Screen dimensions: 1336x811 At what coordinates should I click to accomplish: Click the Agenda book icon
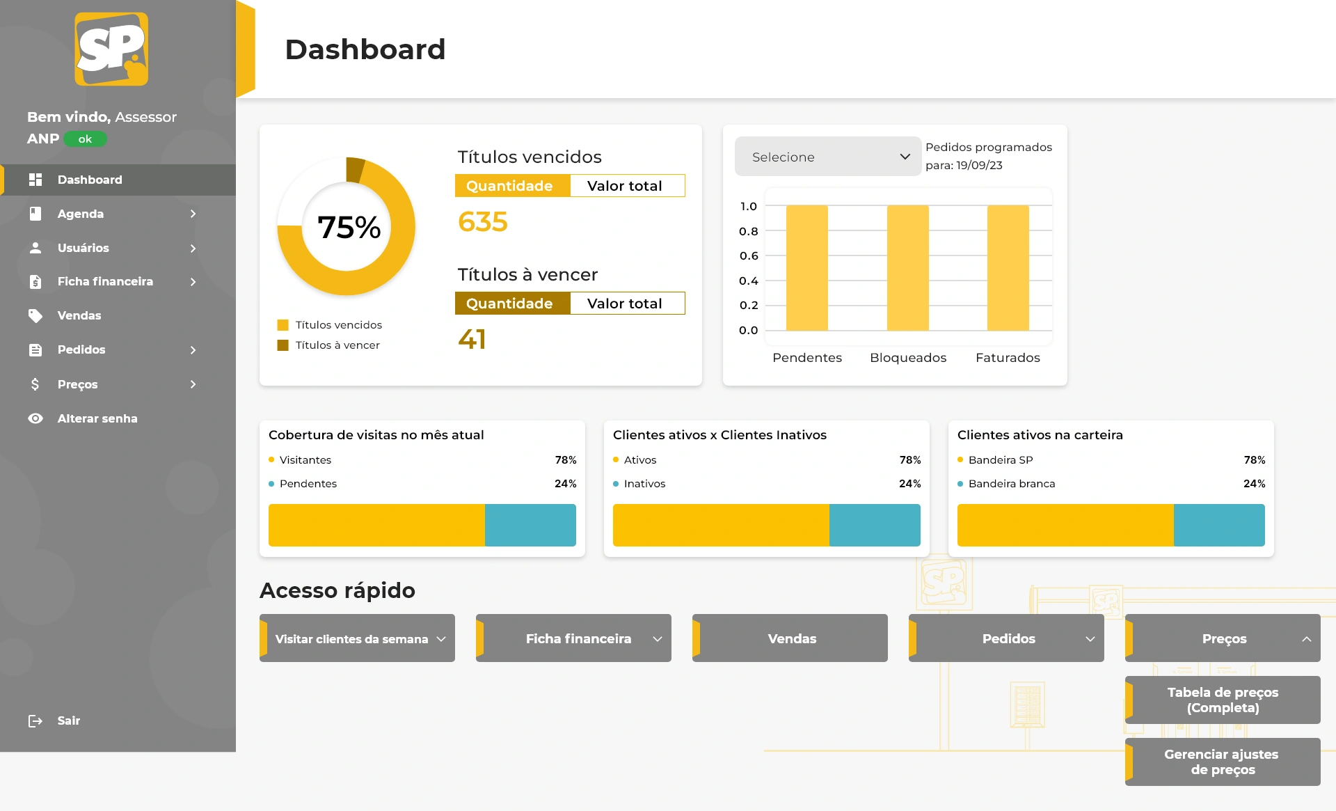[35, 214]
